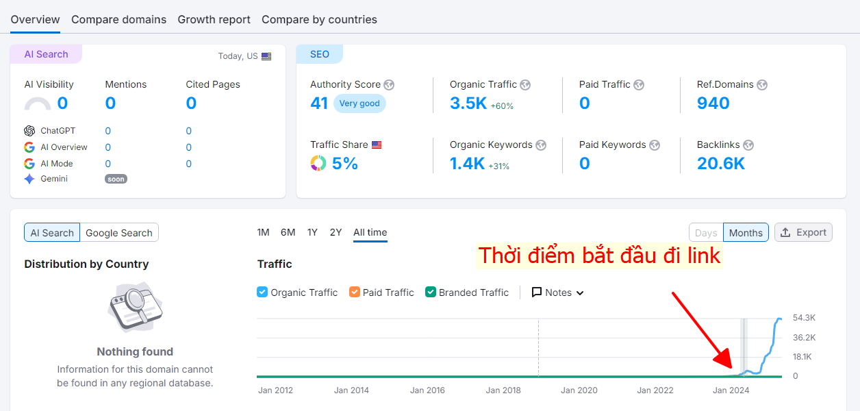This screenshot has width=860, height=411.
Task: Click the Traffic Share donut chart
Action: click(x=318, y=163)
